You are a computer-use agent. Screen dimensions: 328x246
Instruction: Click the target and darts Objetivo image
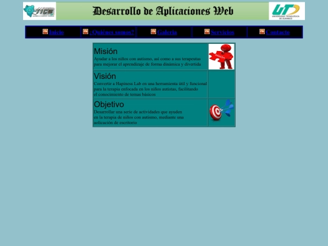(221, 110)
